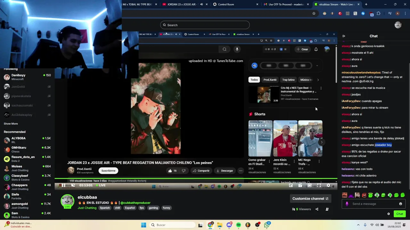Open stream player settings gear
The width and height of the screenshot is (410, 230).
click(328, 185)
